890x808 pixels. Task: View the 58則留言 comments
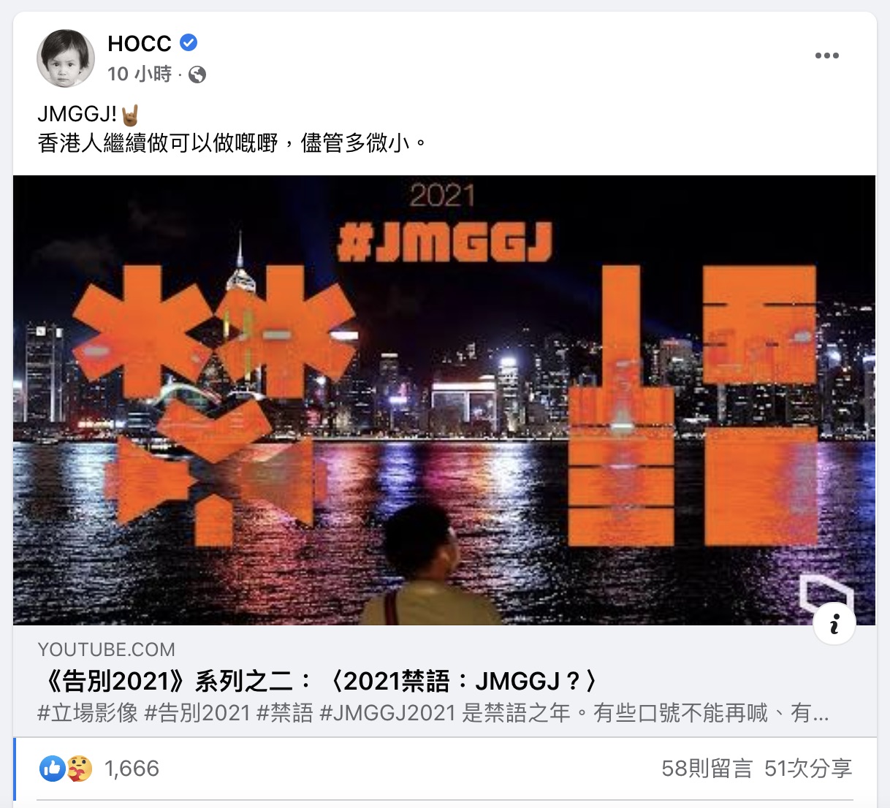707,769
